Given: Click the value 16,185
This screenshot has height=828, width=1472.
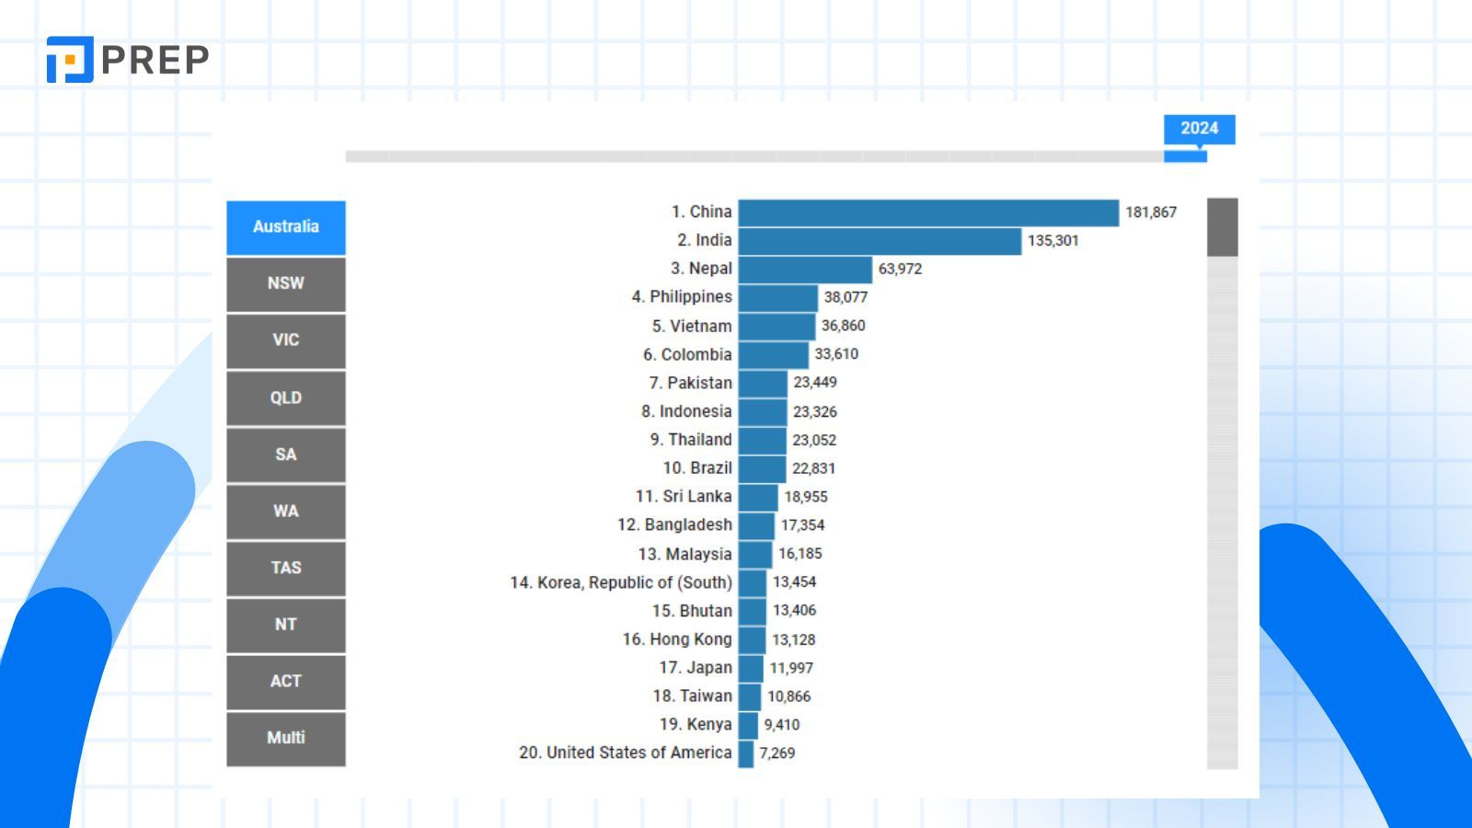Looking at the screenshot, I should point(800,554).
